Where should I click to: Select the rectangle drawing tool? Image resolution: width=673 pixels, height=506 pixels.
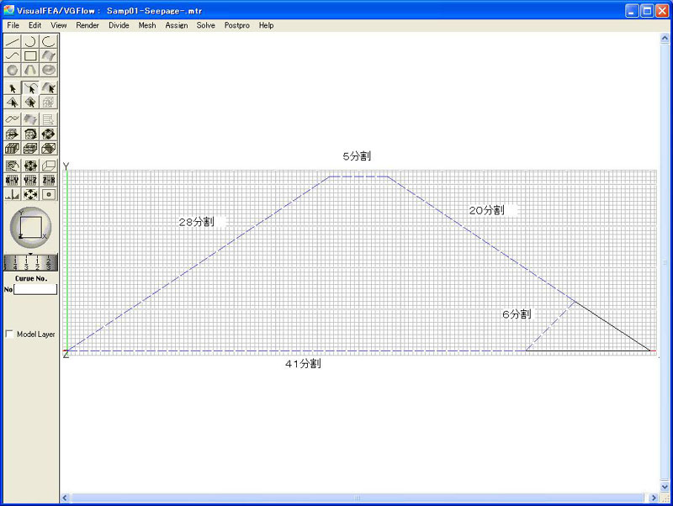click(x=30, y=55)
